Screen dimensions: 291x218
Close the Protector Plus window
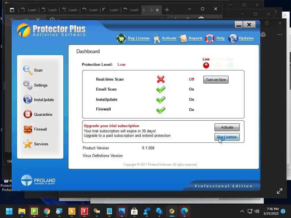pos(249,24)
